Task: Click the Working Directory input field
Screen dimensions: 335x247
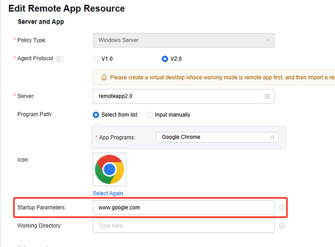Action: coord(183,226)
